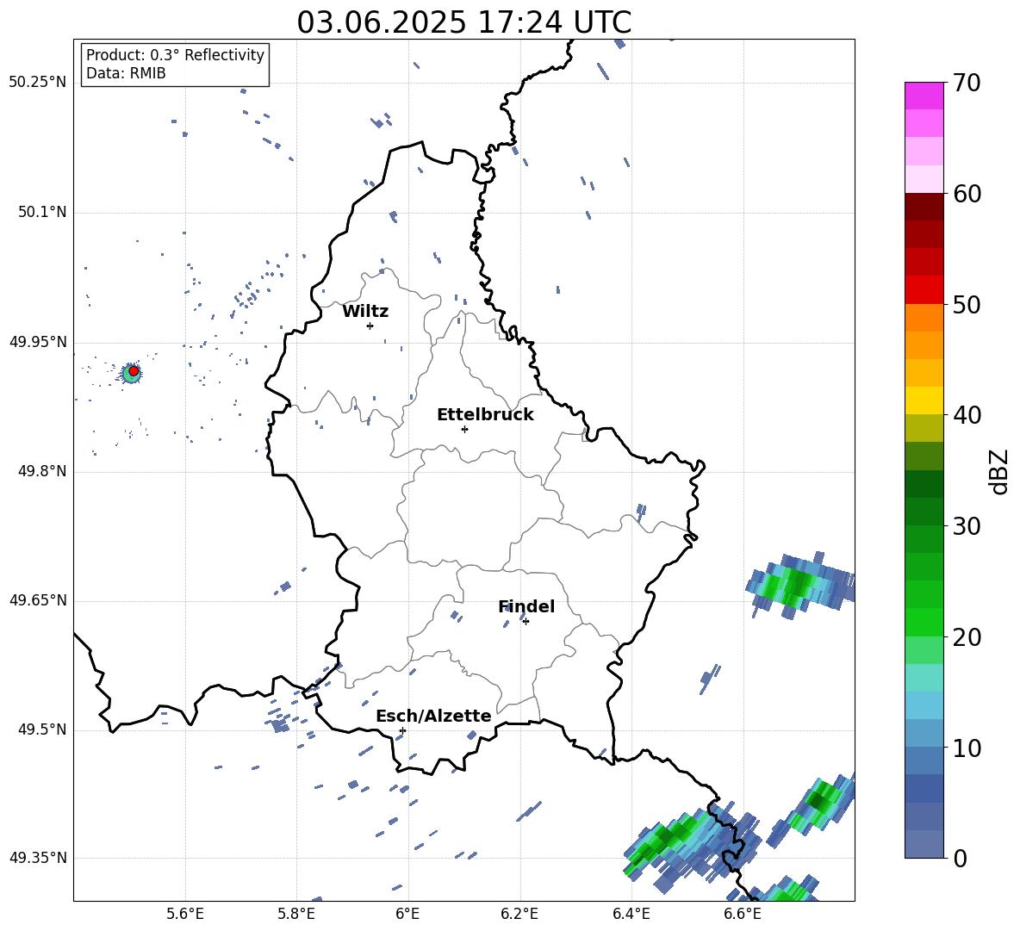Image resolution: width=1020 pixels, height=931 pixels.
Task: Click the 49.95°N latitude label
Action: click(x=38, y=341)
